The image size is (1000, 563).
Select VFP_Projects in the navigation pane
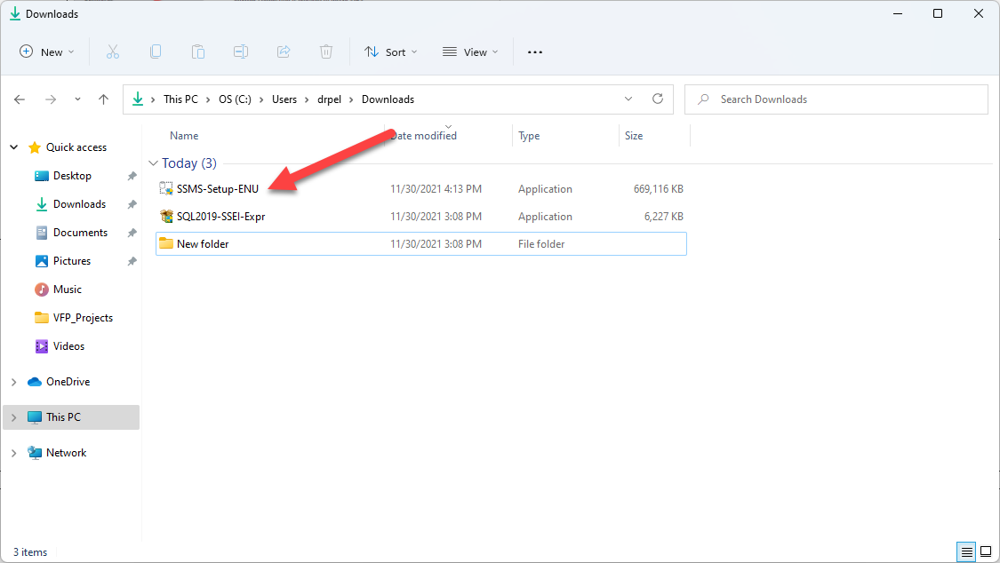coord(83,318)
